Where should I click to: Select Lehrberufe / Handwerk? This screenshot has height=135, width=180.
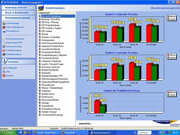coord(51,61)
